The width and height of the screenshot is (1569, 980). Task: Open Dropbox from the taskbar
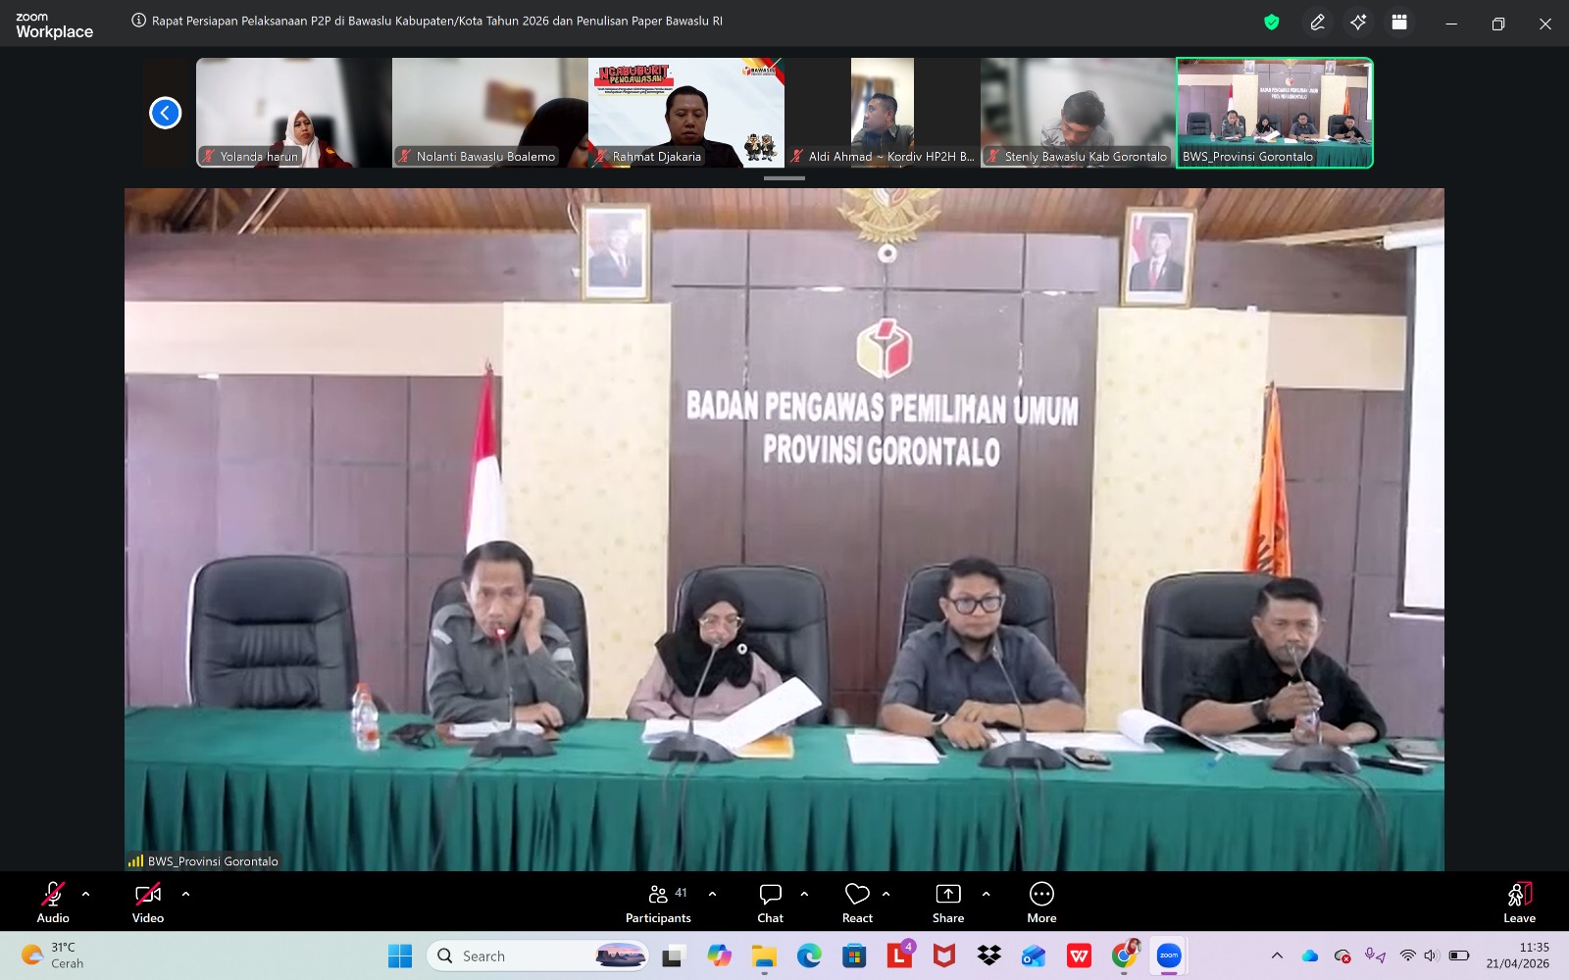(989, 955)
